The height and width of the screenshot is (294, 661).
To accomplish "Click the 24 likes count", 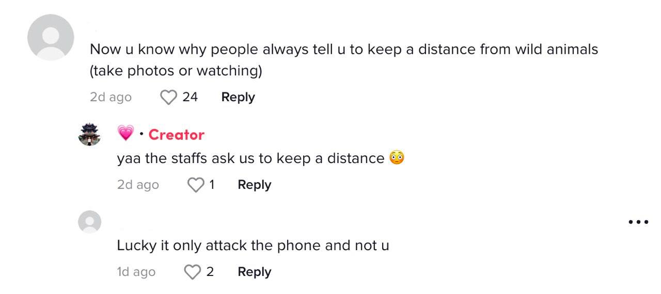I will (190, 97).
